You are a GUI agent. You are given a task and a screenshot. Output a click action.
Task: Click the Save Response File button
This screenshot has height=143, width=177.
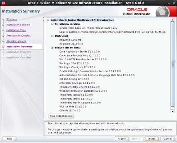[x=61, y=116]
